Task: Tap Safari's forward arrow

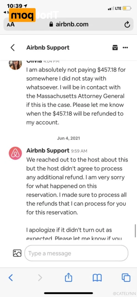Action: coord(40,278)
